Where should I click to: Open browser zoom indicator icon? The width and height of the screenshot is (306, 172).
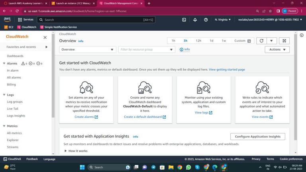pyautogui.click(x=258, y=11)
